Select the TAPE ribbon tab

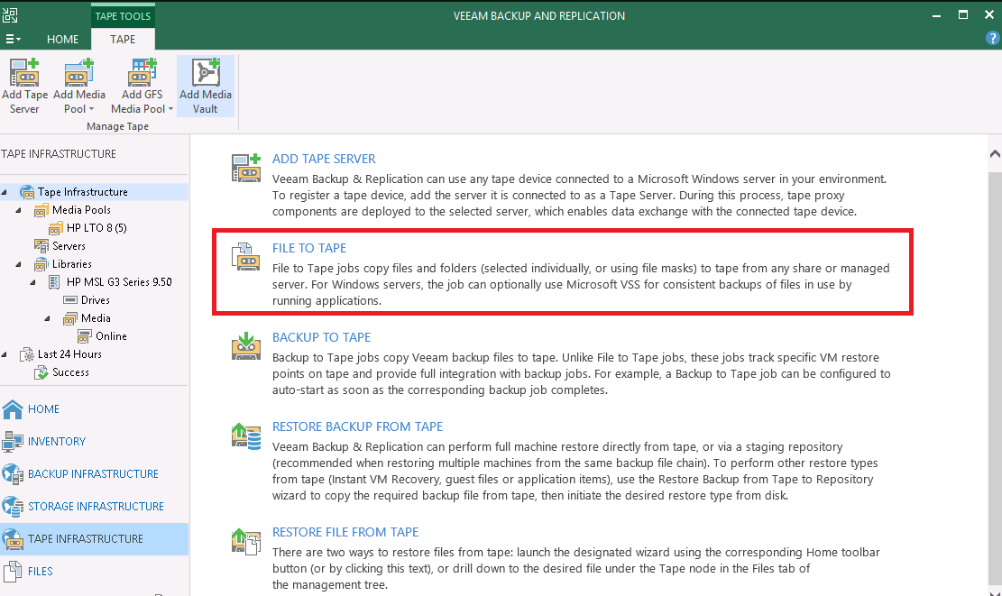click(x=123, y=39)
